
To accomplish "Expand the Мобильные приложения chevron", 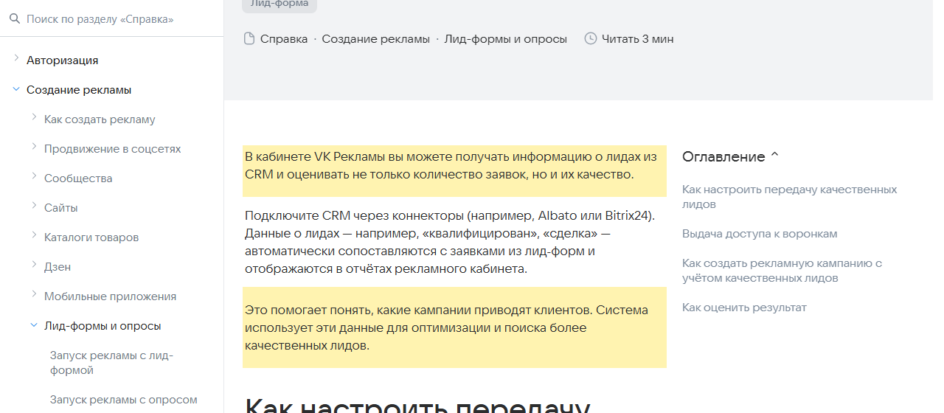I will 34,294.
